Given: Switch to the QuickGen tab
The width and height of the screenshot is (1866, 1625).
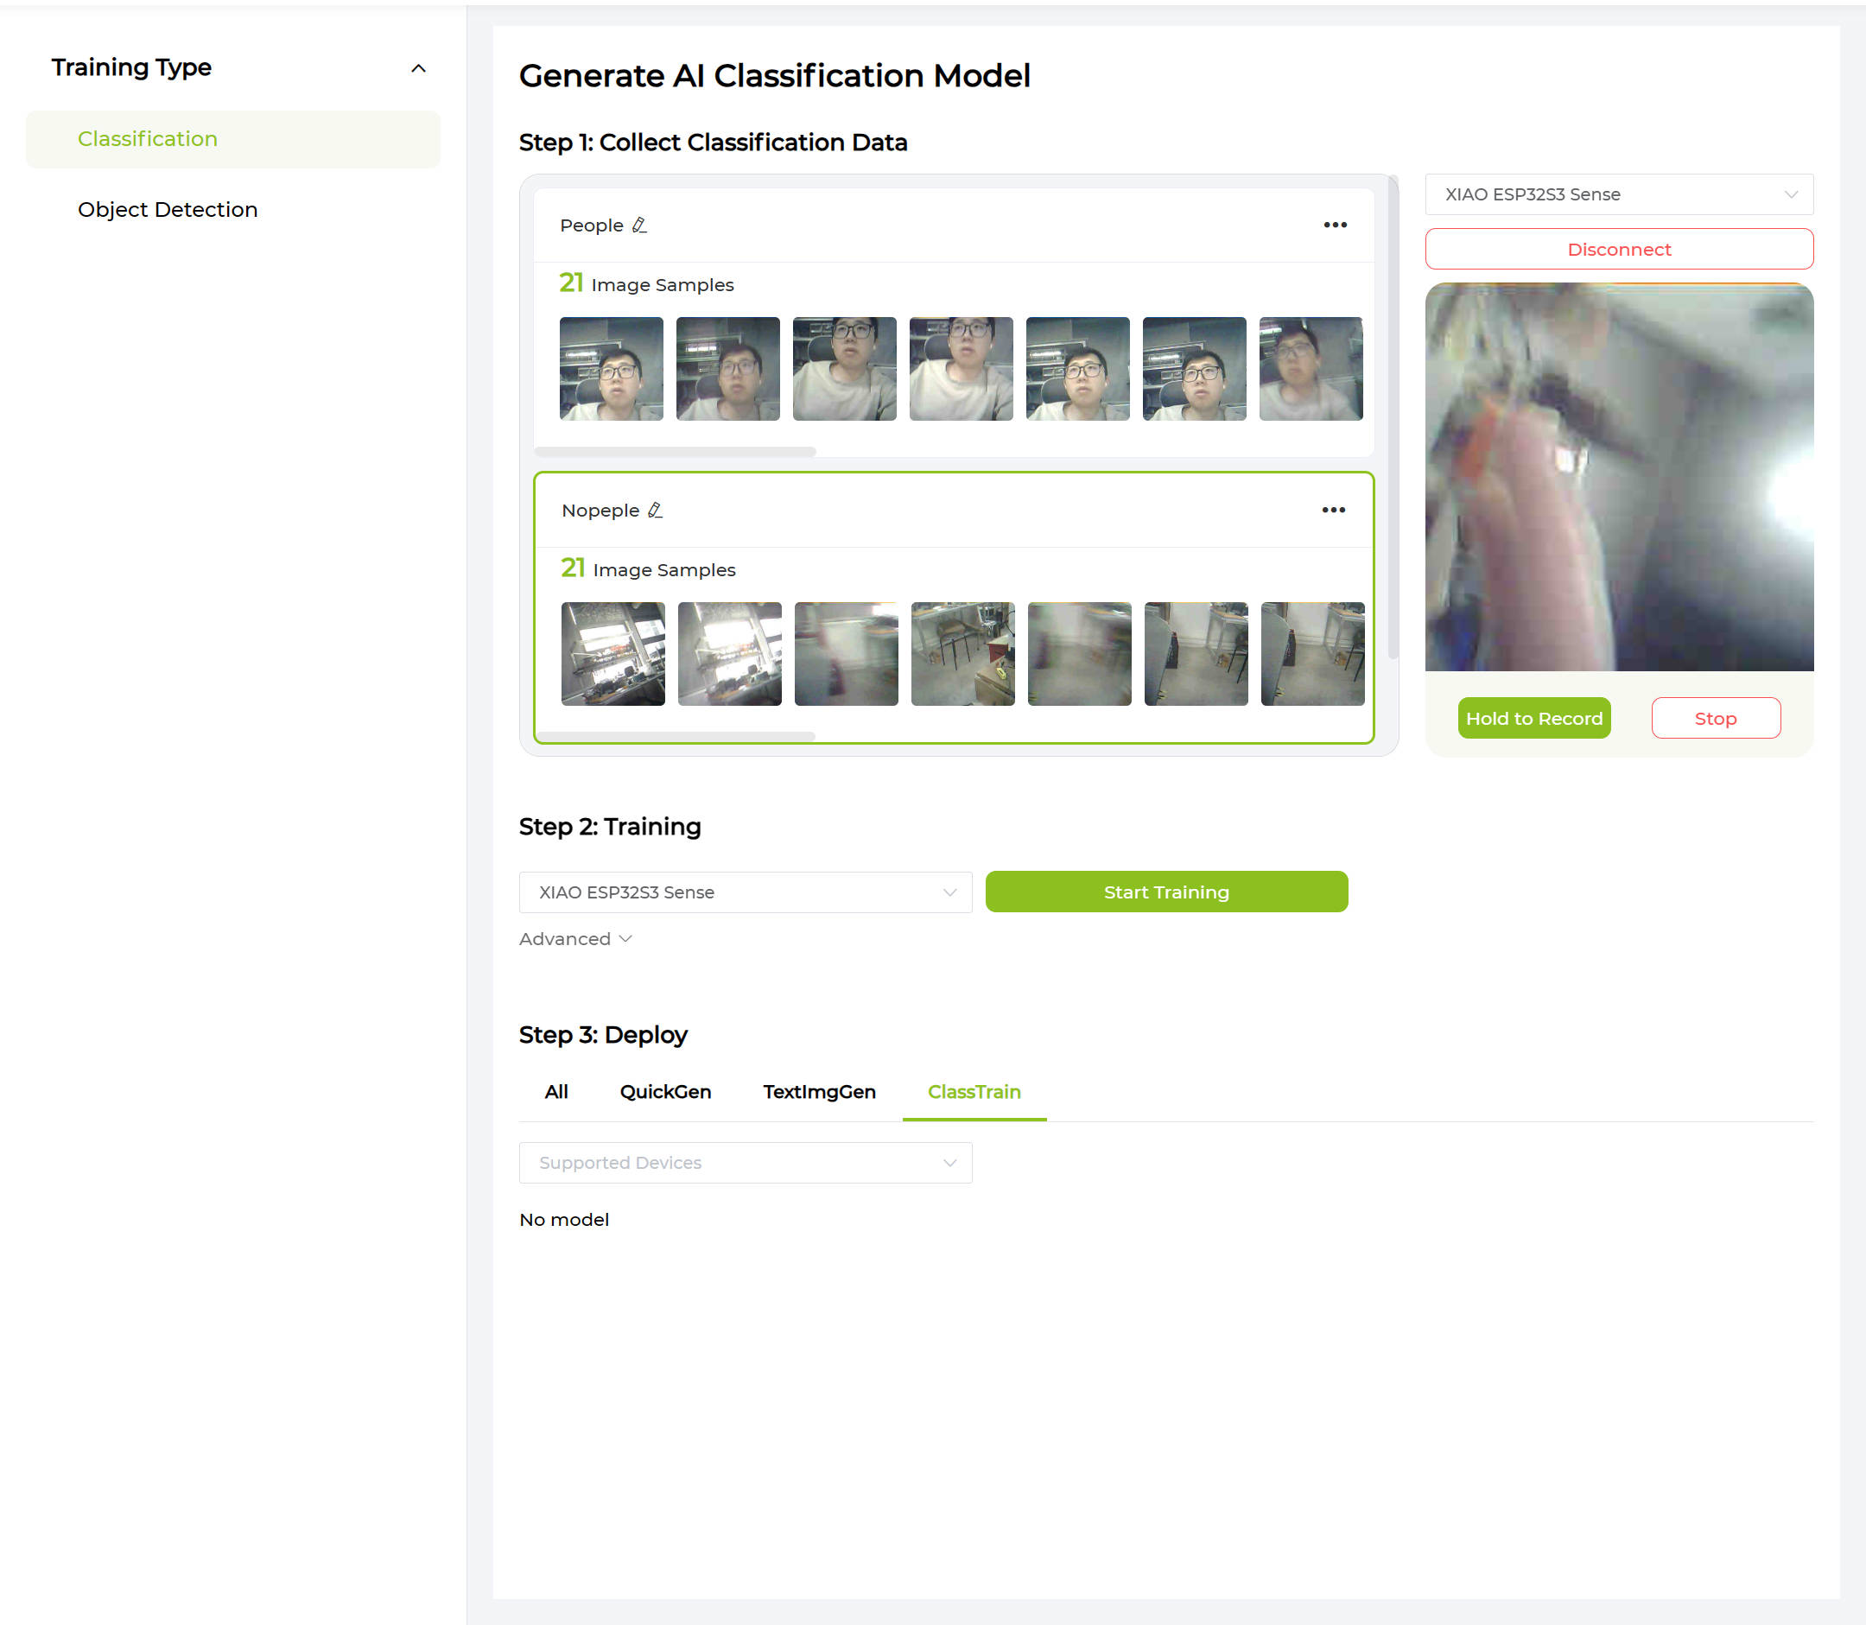Looking at the screenshot, I should click(x=664, y=1092).
